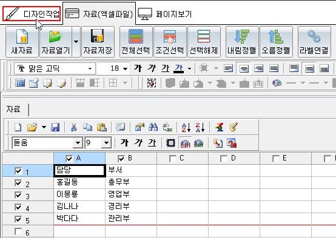Click the 자료저장 save data icon

(98, 42)
